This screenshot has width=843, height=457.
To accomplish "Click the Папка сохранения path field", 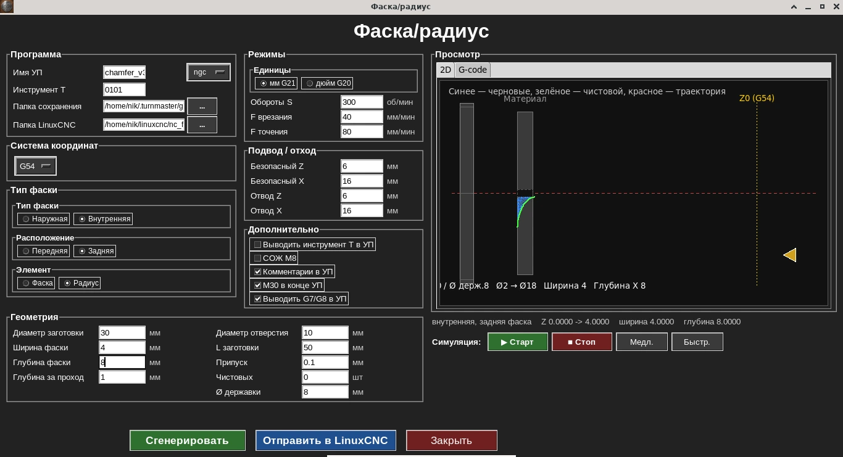I will tap(144, 106).
